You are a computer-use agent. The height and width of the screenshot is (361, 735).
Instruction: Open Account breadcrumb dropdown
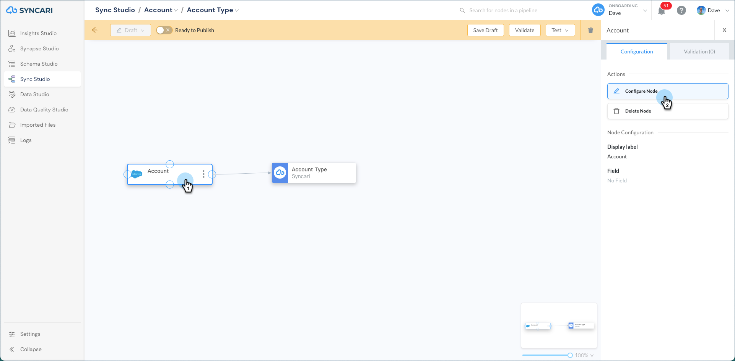click(161, 10)
